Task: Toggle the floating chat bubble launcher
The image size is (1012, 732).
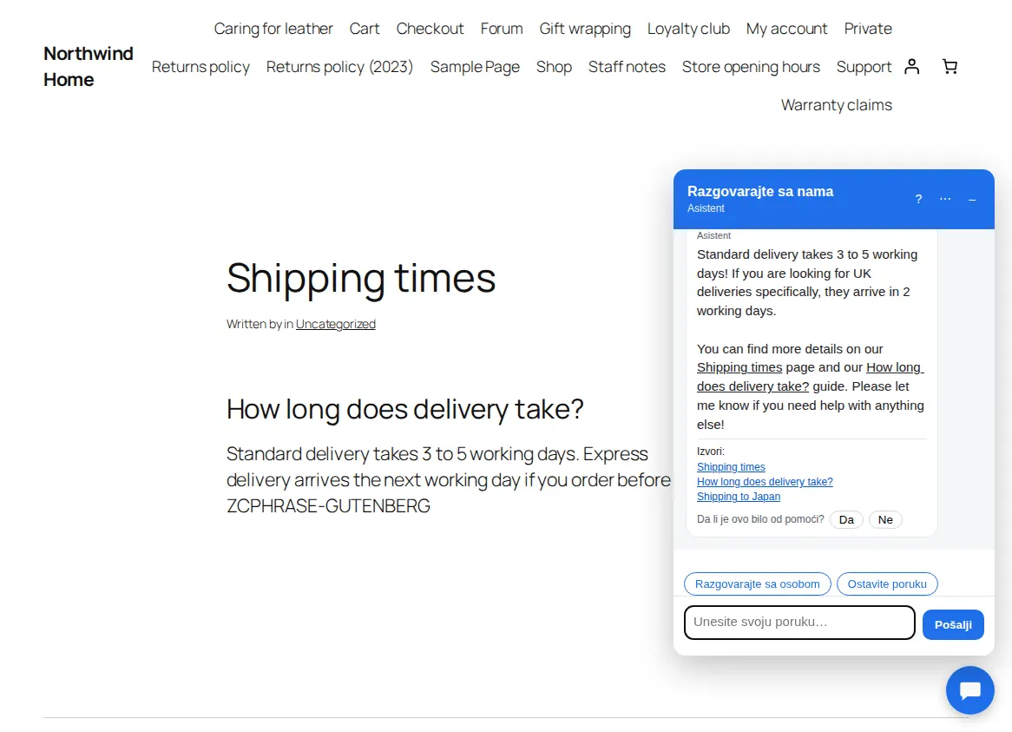Action: pos(969,690)
